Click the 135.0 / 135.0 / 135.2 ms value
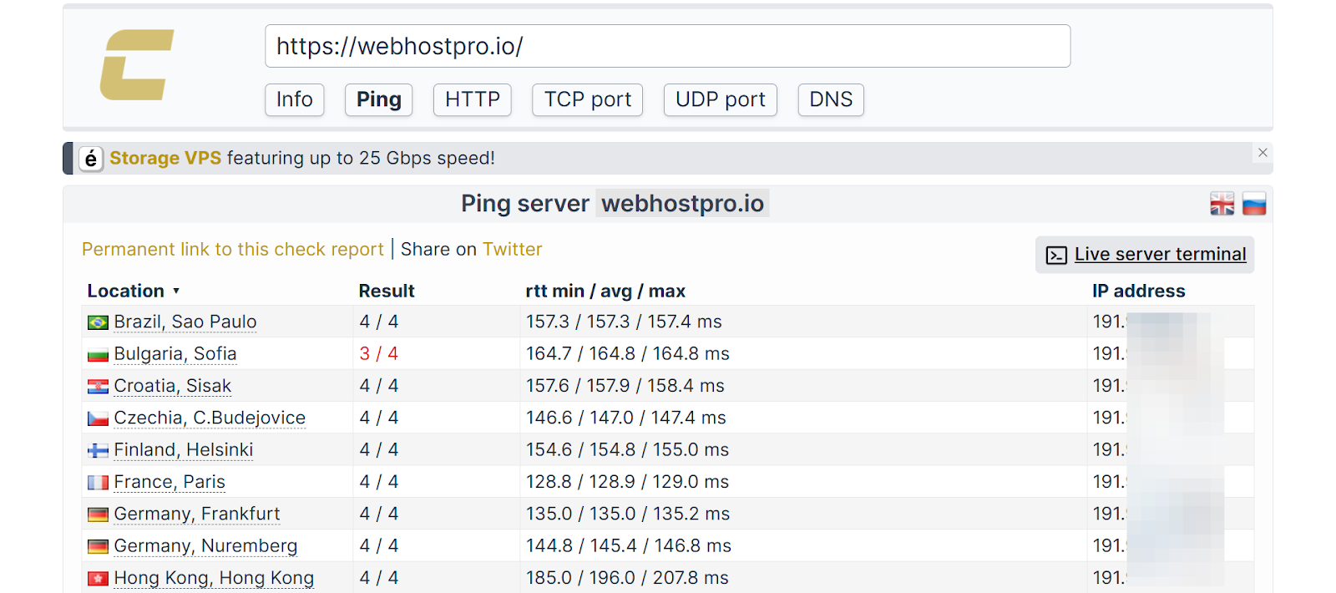Viewport: 1336px width, 593px height. pyautogui.click(x=628, y=514)
